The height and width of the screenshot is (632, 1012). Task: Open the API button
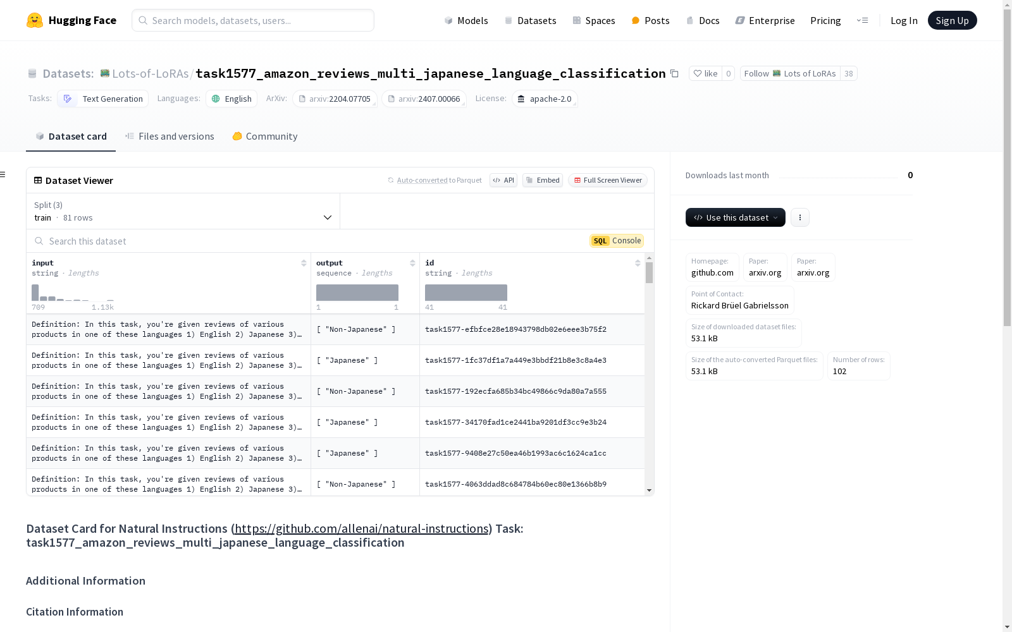(503, 180)
